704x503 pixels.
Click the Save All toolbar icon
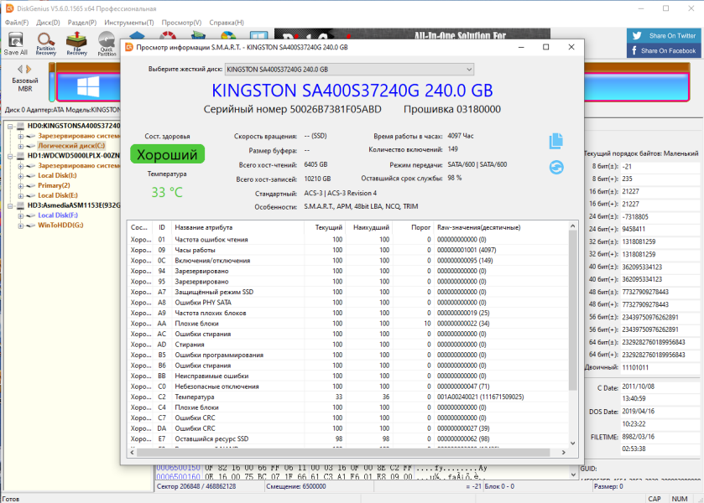(x=16, y=44)
